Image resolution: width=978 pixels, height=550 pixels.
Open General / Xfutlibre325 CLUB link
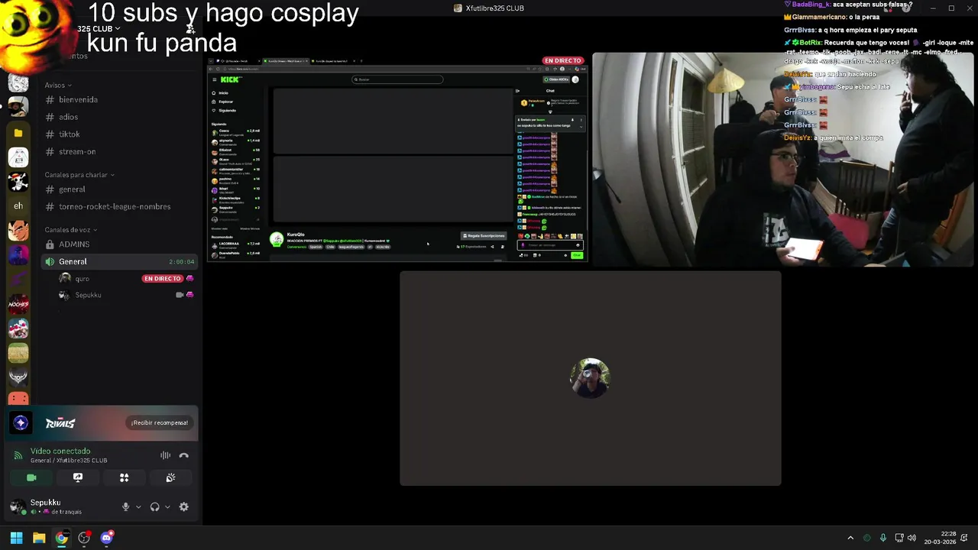69,461
